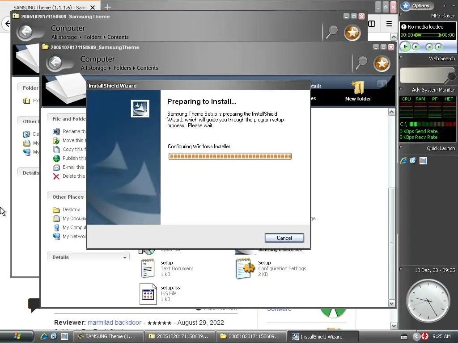Click the red security tray icon

tap(425, 337)
